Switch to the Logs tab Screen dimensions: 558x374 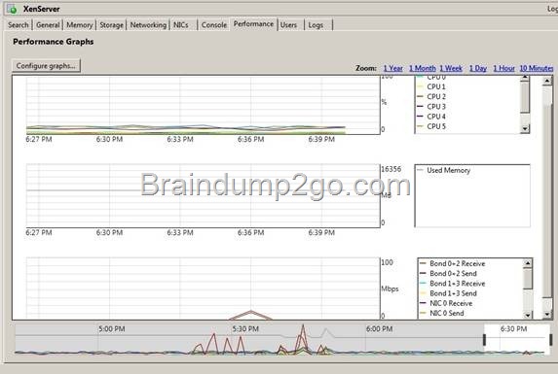pyautogui.click(x=316, y=25)
